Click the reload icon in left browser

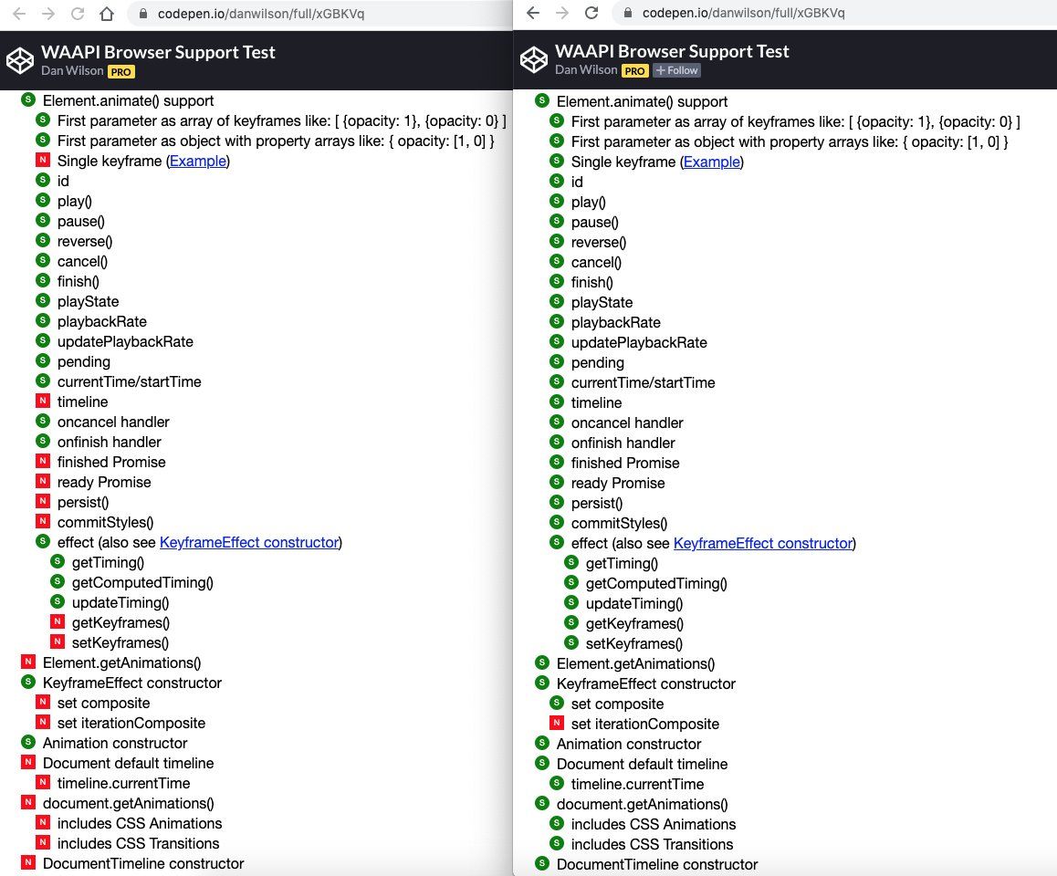tap(78, 14)
